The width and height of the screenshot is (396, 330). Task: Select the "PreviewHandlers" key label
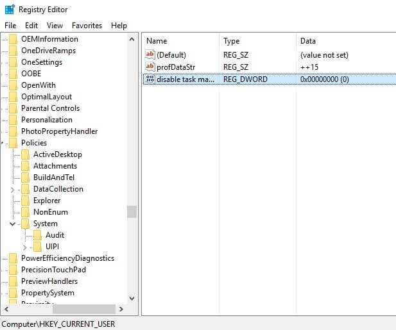[49, 281]
